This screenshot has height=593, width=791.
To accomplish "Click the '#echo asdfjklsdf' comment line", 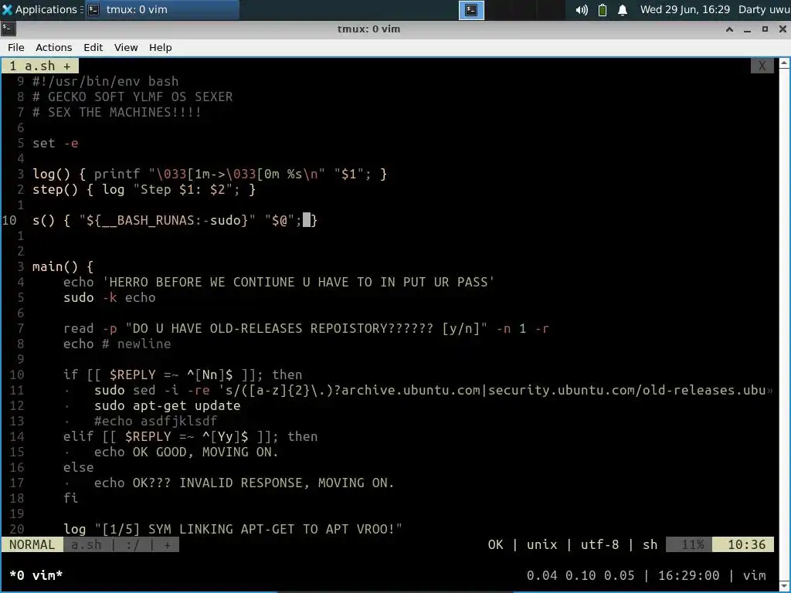I will coord(156,421).
